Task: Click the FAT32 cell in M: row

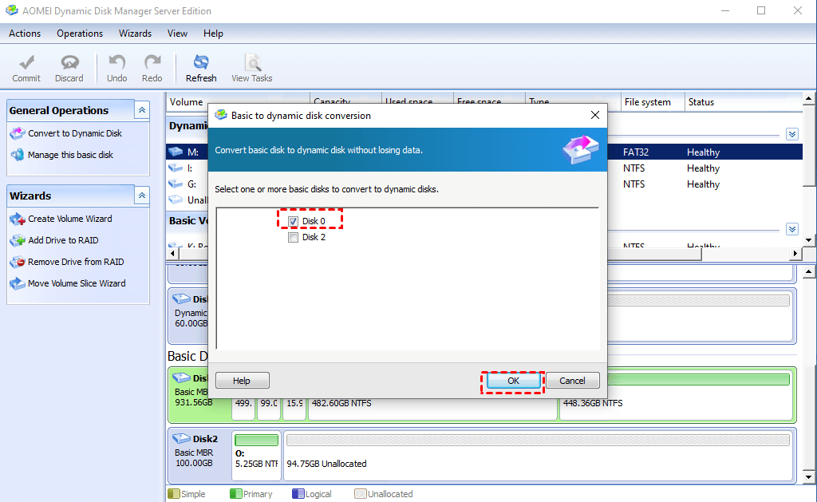Action: (636, 152)
